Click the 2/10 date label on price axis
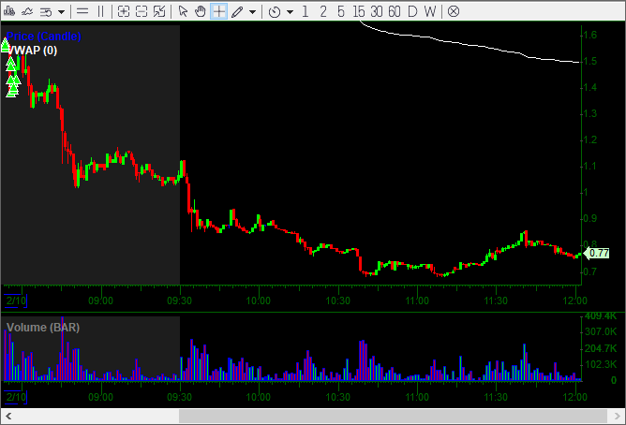 [x=16, y=300]
